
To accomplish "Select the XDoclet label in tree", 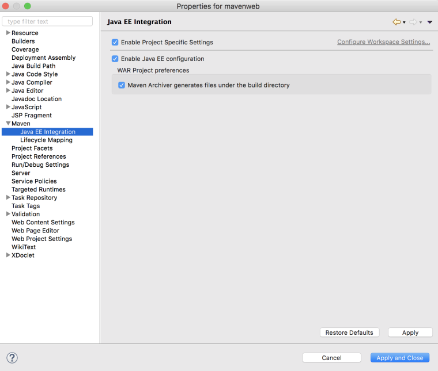I will coord(23,255).
